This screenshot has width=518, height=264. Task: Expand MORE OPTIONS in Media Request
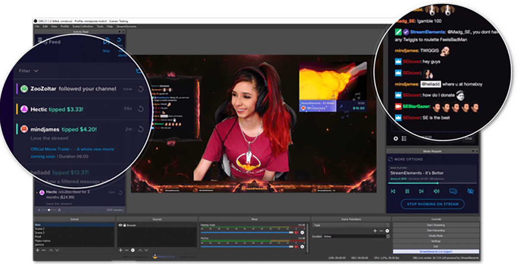pyautogui.click(x=405, y=159)
